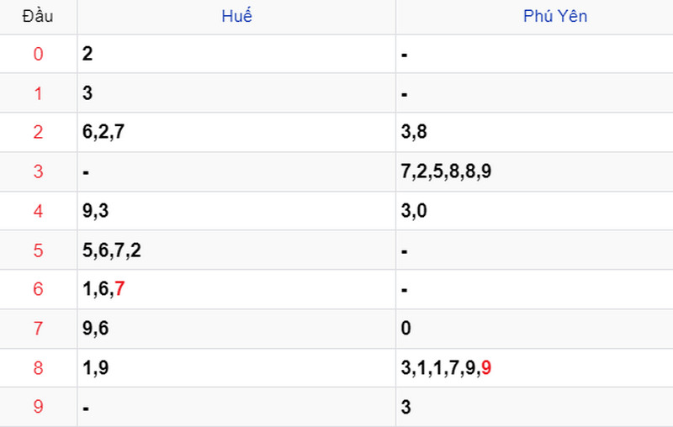Click the red 7 in Huế row 6
This screenshot has width=673, height=427.
(119, 288)
